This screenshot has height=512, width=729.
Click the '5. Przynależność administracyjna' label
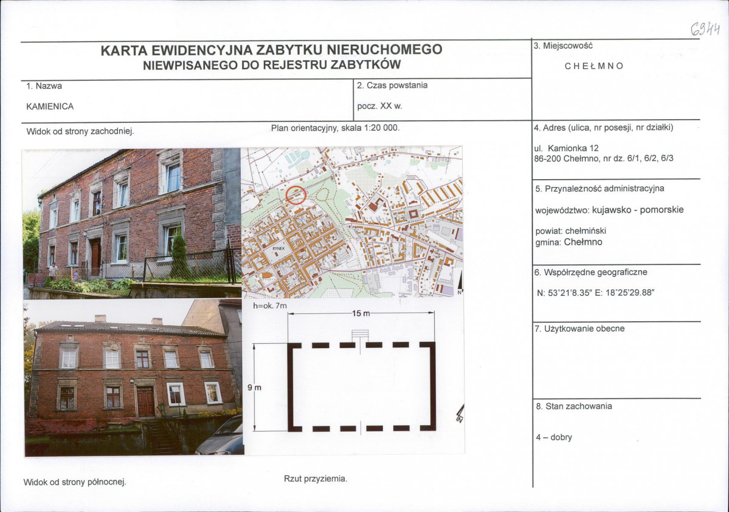[599, 189]
